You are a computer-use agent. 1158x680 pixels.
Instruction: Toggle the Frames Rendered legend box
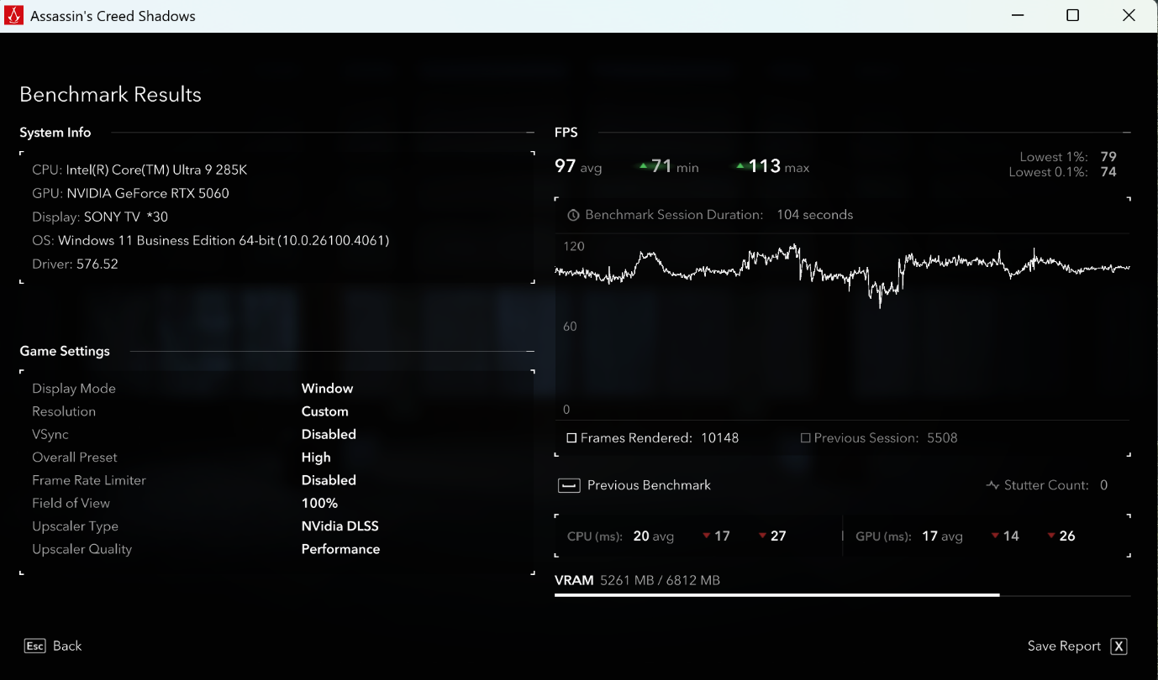click(571, 438)
